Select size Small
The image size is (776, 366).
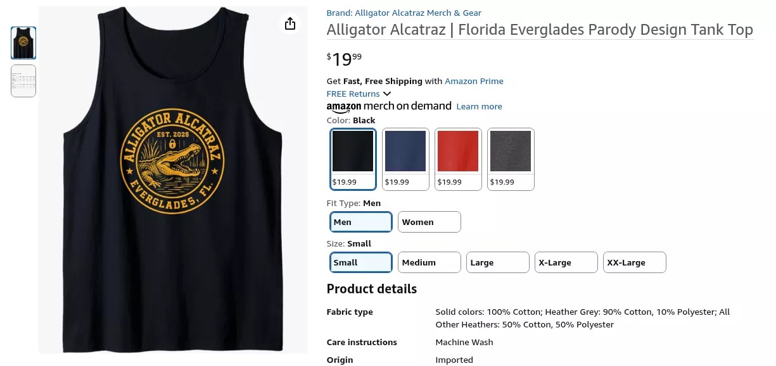(361, 262)
